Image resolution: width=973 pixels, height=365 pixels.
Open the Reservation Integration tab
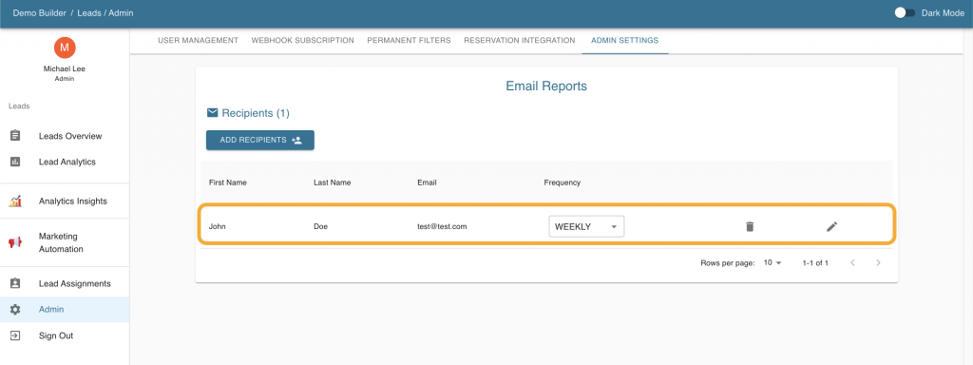click(x=520, y=40)
